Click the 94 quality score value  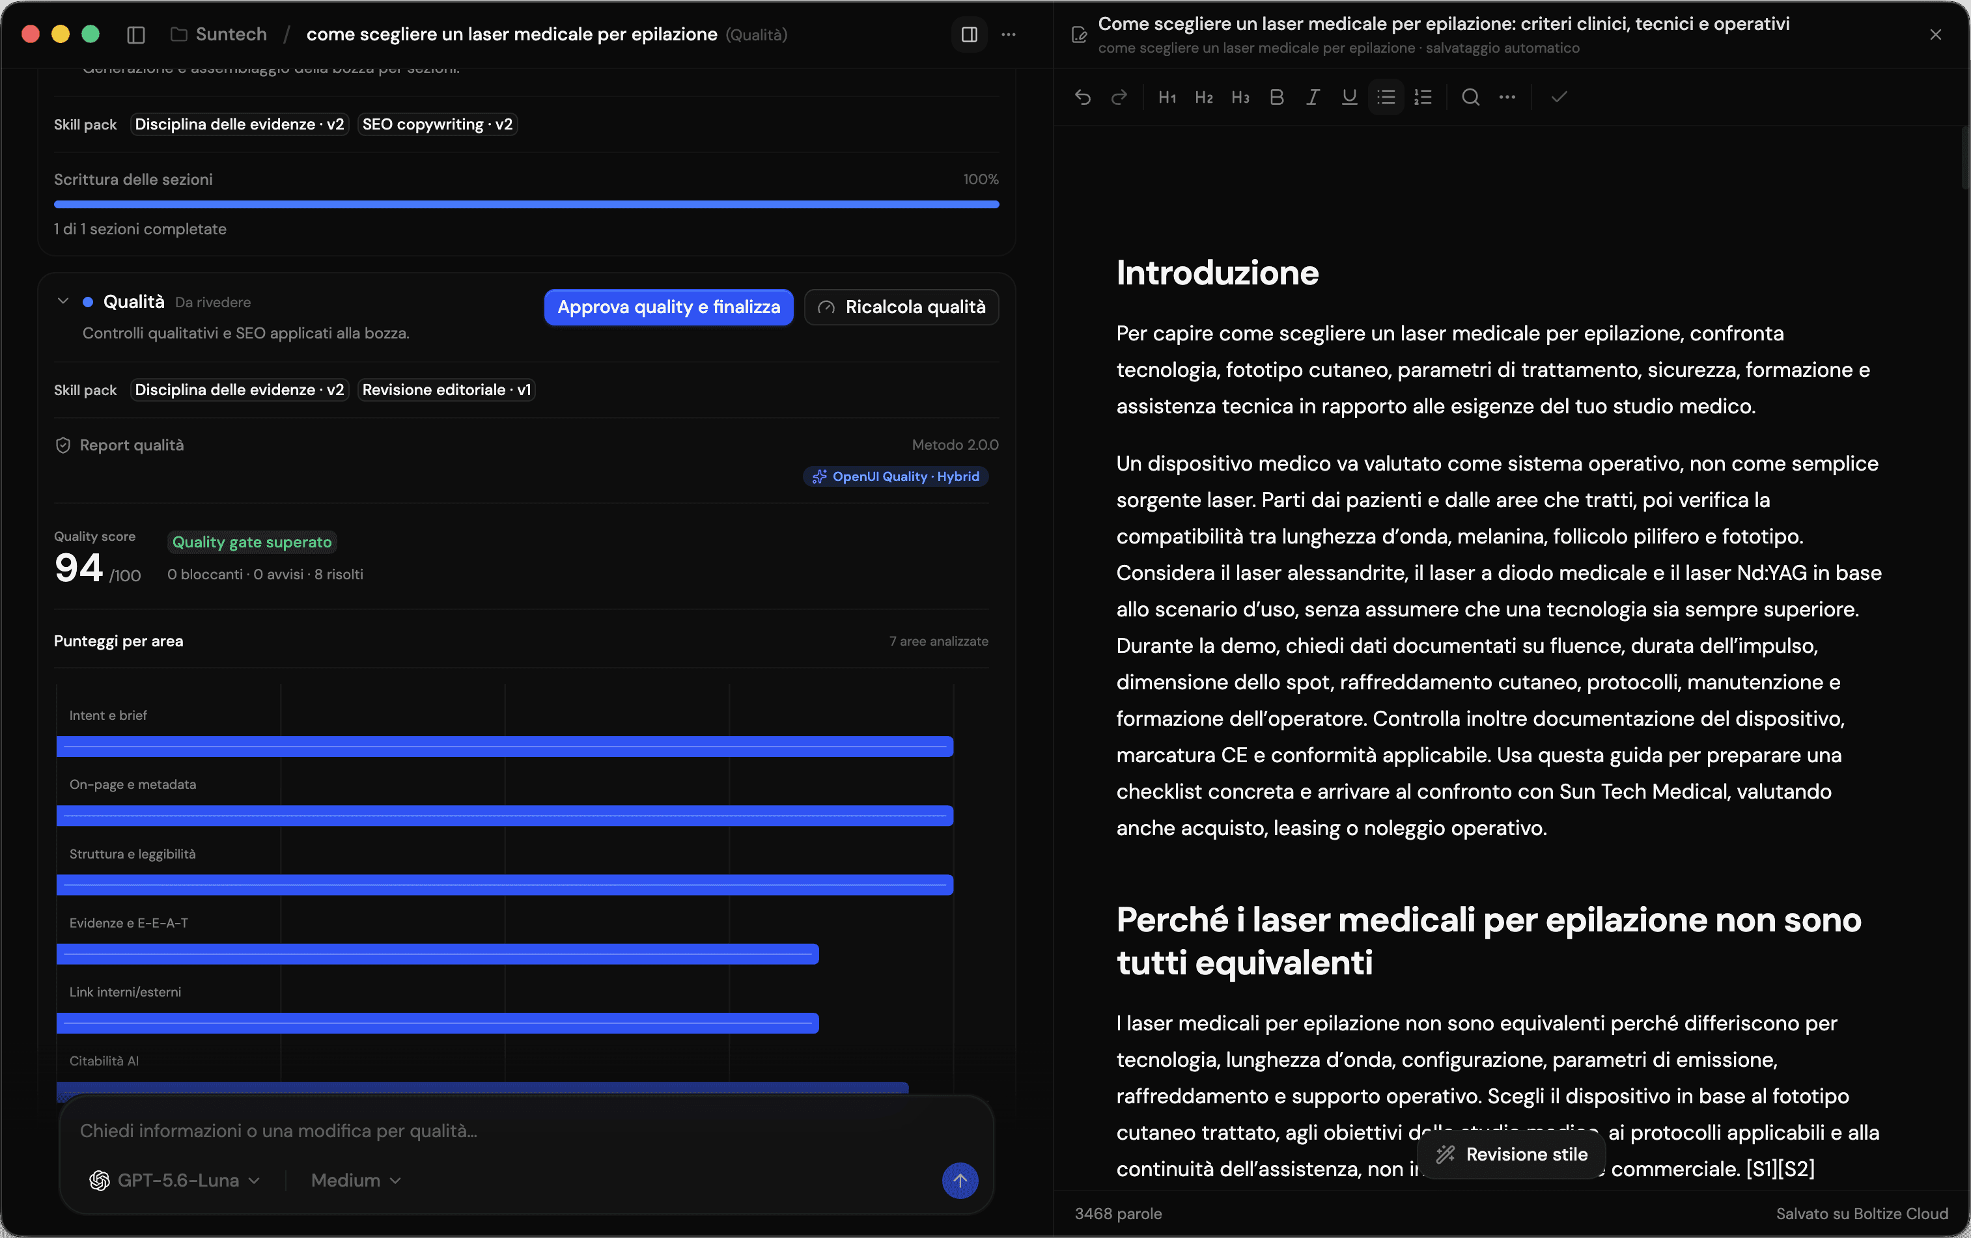[79, 567]
